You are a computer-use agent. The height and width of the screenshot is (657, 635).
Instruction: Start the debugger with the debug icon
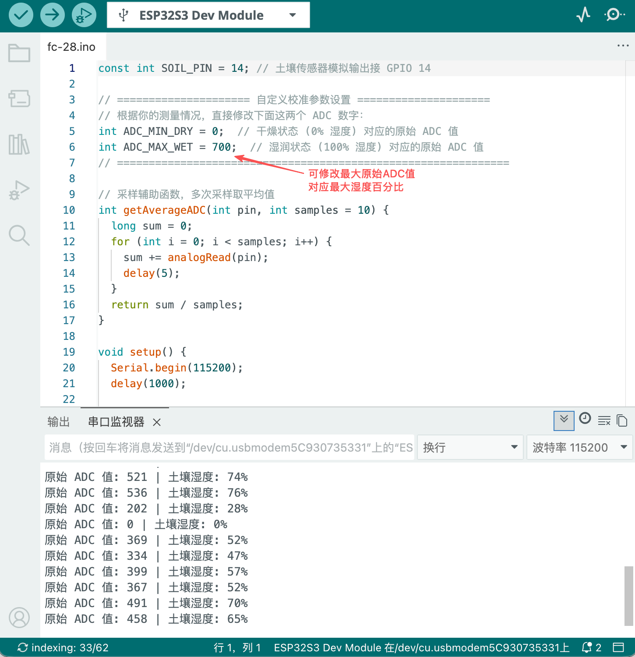[84, 15]
